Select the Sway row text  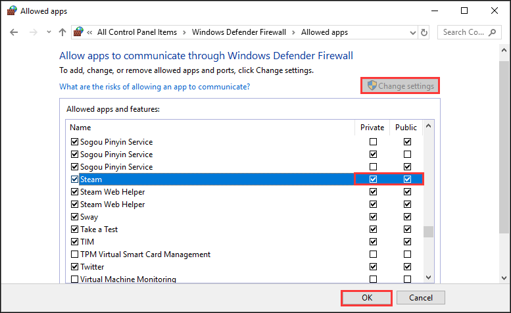(x=89, y=217)
